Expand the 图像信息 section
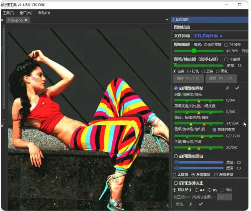Screen dimensions: 251x211 (x=182, y=27)
